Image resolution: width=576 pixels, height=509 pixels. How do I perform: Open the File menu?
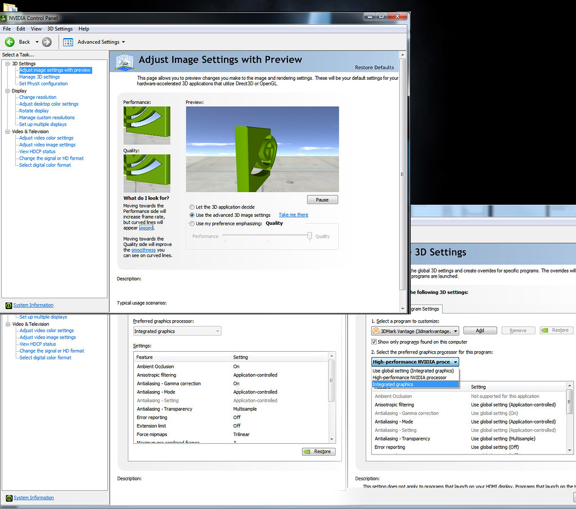[7, 29]
